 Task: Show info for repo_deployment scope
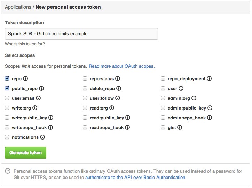coord(209,78)
